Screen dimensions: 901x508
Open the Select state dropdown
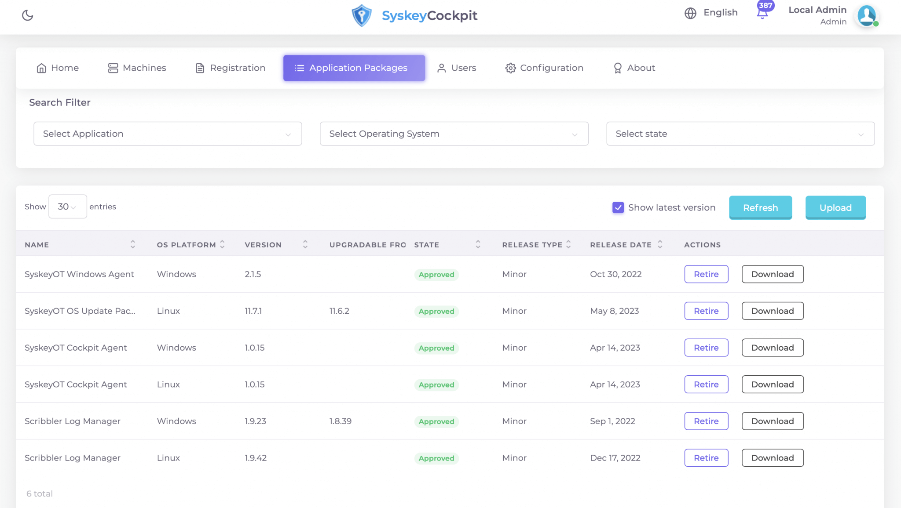point(740,134)
